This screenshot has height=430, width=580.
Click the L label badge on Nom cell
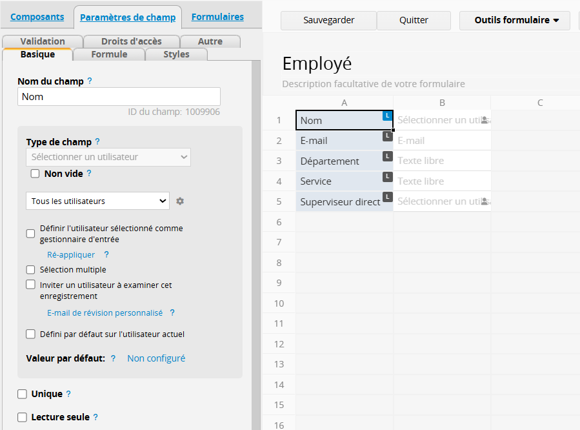pyautogui.click(x=387, y=116)
